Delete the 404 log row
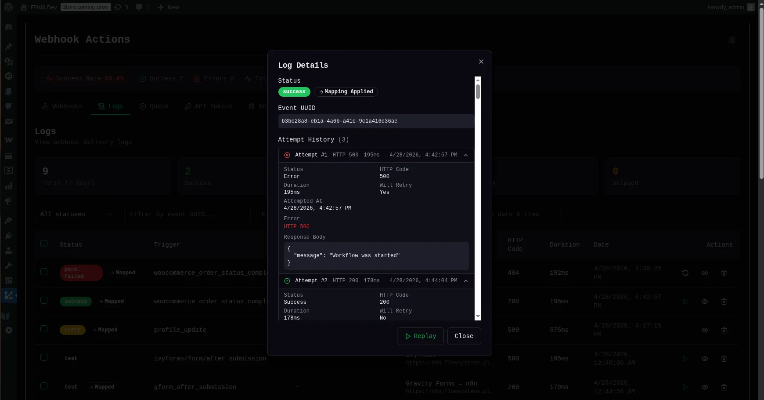Screen dimensions: 764x400 [724, 273]
